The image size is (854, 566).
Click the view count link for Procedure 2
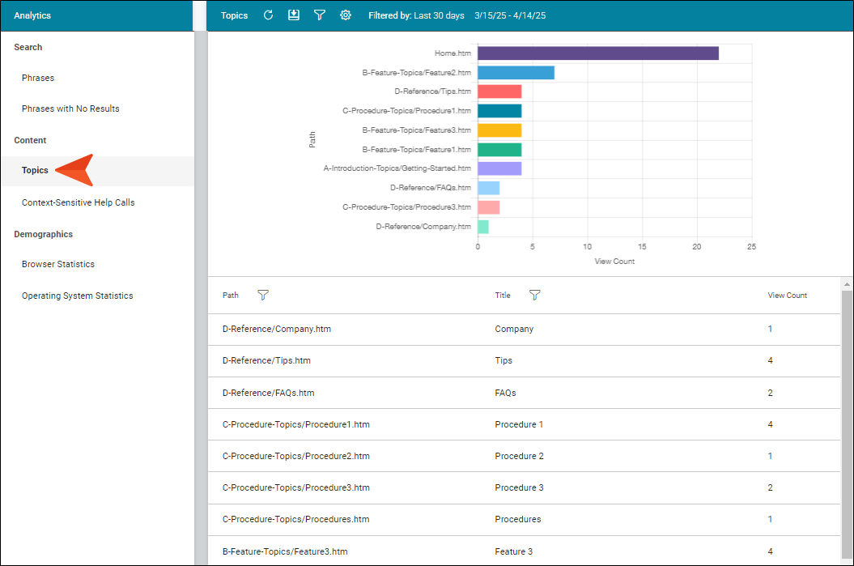pyautogui.click(x=770, y=456)
